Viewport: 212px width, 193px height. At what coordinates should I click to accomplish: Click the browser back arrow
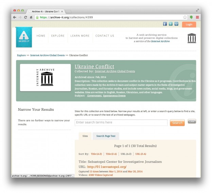tap(15, 17)
